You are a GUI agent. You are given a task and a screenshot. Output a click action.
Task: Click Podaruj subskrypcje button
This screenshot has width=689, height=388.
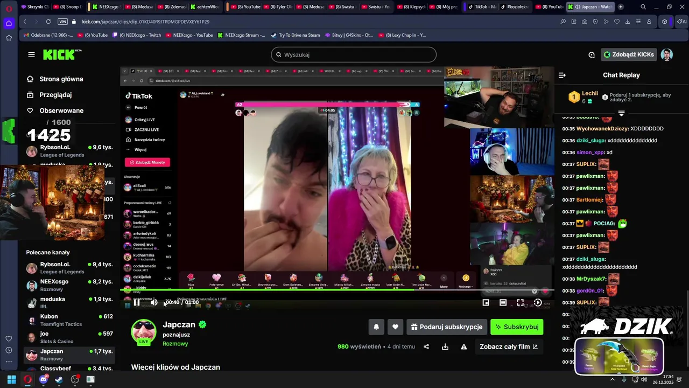click(x=447, y=327)
